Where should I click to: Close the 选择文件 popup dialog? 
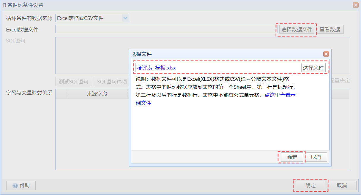[326, 54]
